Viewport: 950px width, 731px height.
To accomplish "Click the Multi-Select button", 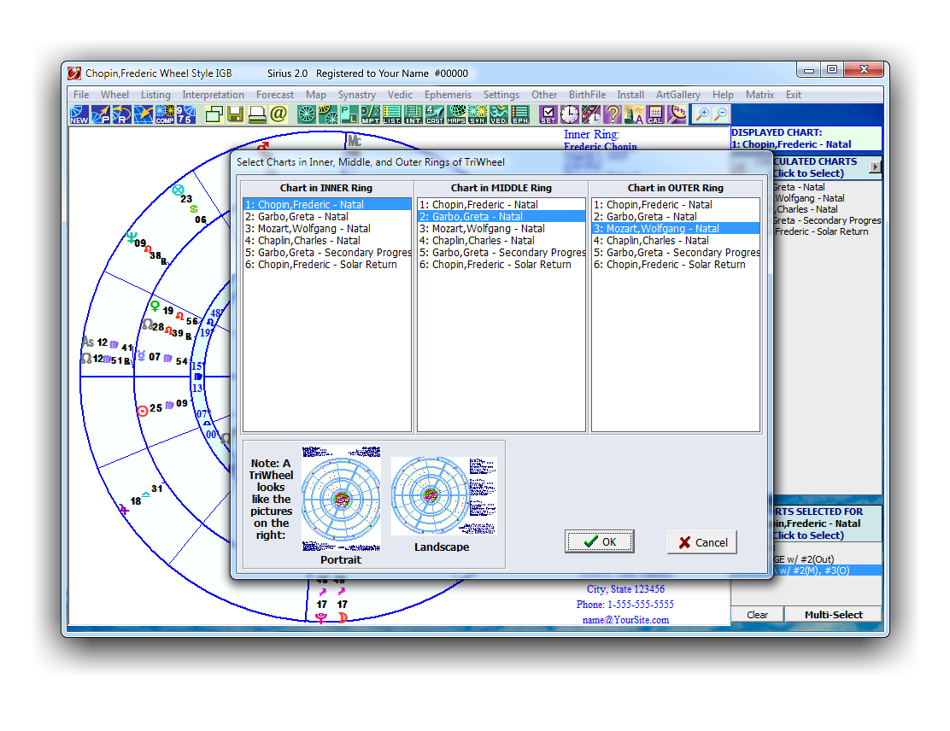I will [x=833, y=615].
